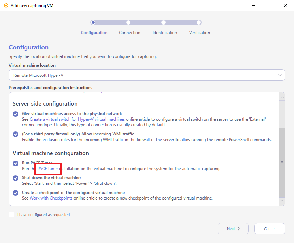Click '(For a third party firewall only)' title text
Viewport: 294px width, 243px height.
(x=78, y=134)
